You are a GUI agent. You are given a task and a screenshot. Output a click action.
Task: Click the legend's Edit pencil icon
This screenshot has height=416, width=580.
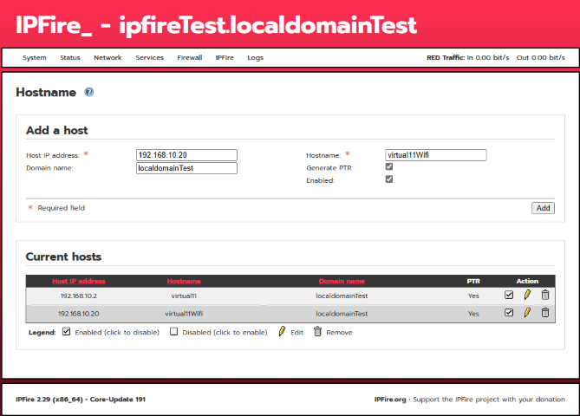[x=282, y=331]
